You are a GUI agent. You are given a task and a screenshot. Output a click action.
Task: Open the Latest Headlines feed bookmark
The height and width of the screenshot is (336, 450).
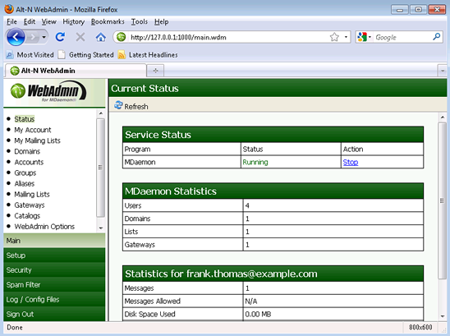tap(148, 54)
